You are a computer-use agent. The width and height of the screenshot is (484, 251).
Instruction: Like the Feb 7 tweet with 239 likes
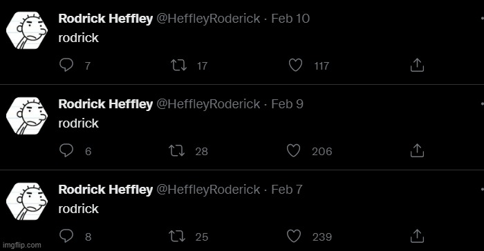point(294,237)
